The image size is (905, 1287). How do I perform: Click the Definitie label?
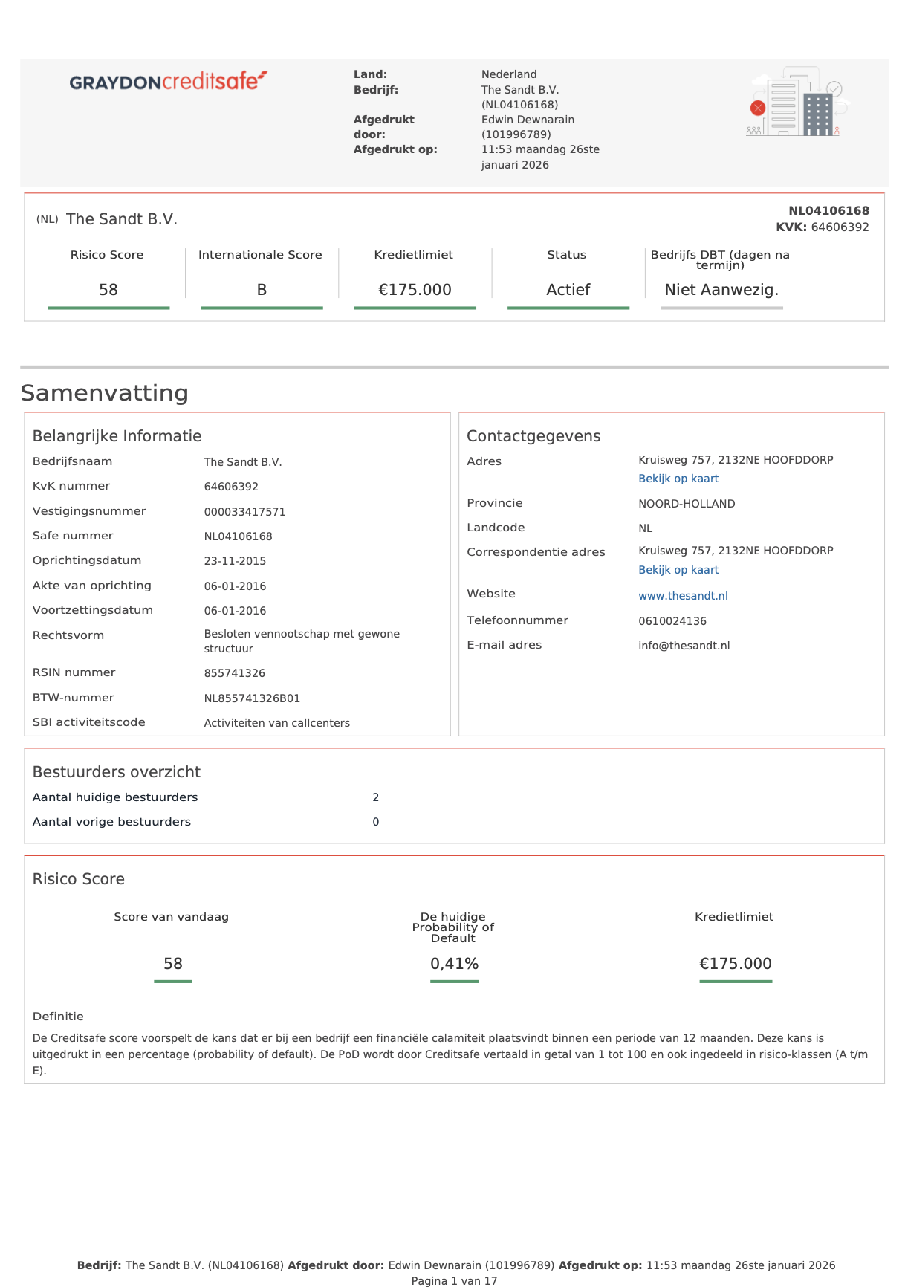click(58, 1017)
